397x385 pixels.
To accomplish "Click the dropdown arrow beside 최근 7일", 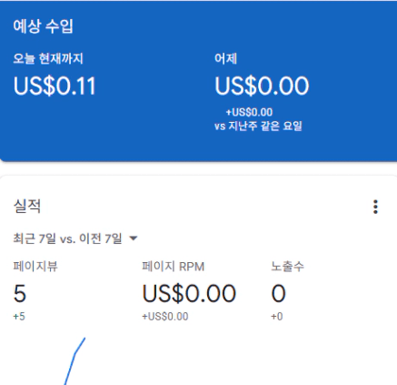I will (x=134, y=238).
